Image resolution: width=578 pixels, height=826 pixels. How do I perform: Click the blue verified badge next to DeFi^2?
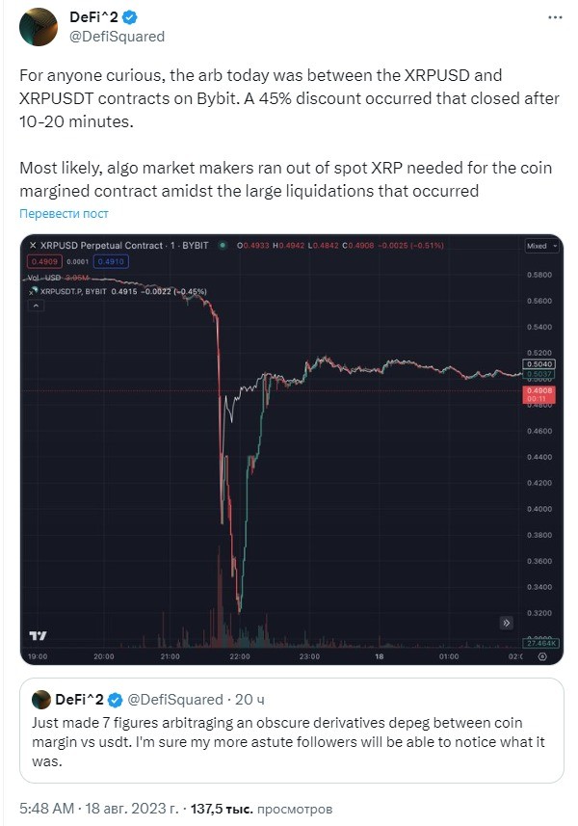coord(130,17)
